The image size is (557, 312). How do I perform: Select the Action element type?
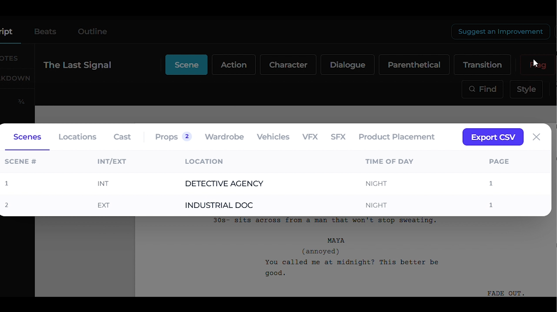tap(233, 65)
